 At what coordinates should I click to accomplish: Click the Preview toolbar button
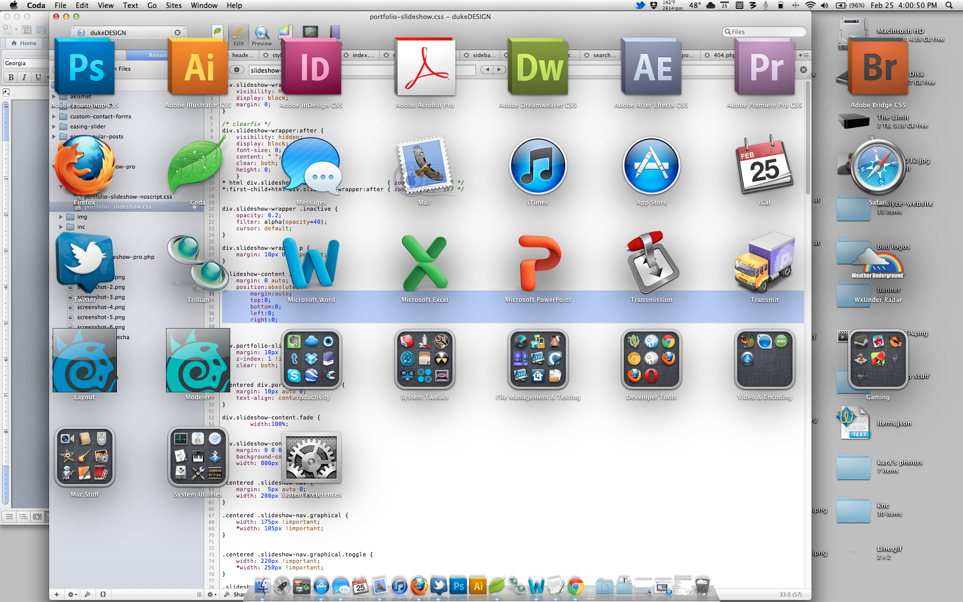click(x=261, y=35)
